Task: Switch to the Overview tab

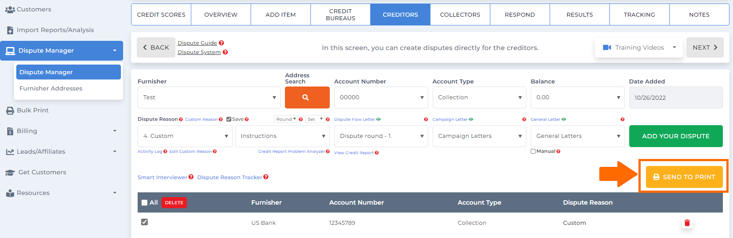Action: coord(221,14)
